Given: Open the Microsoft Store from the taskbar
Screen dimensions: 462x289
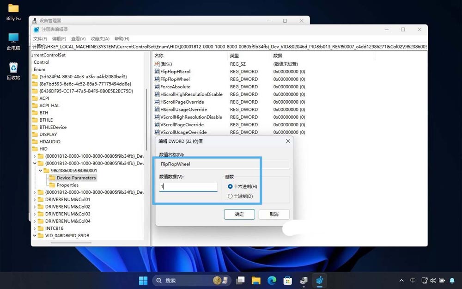Looking at the screenshot, I should [287, 280].
